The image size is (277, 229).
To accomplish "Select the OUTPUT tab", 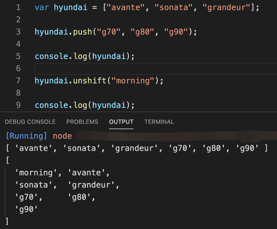I will tap(121, 122).
